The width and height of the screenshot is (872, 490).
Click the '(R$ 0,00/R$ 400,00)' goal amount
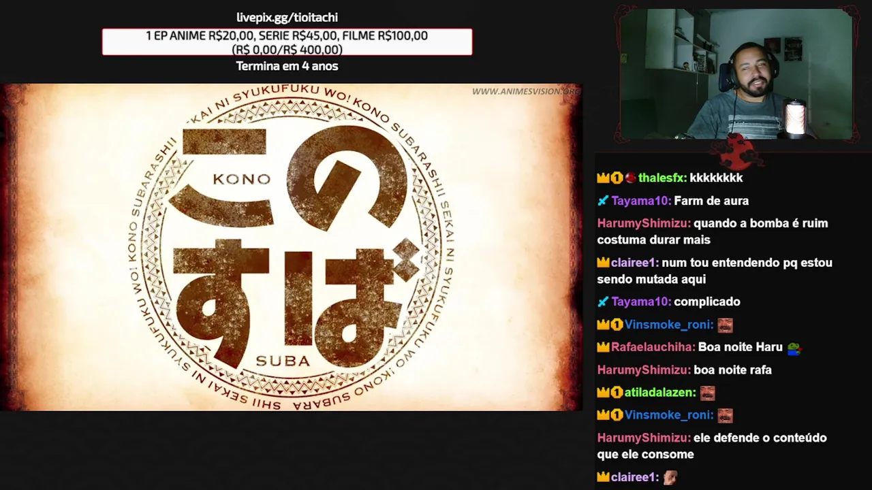click(287, 50)
